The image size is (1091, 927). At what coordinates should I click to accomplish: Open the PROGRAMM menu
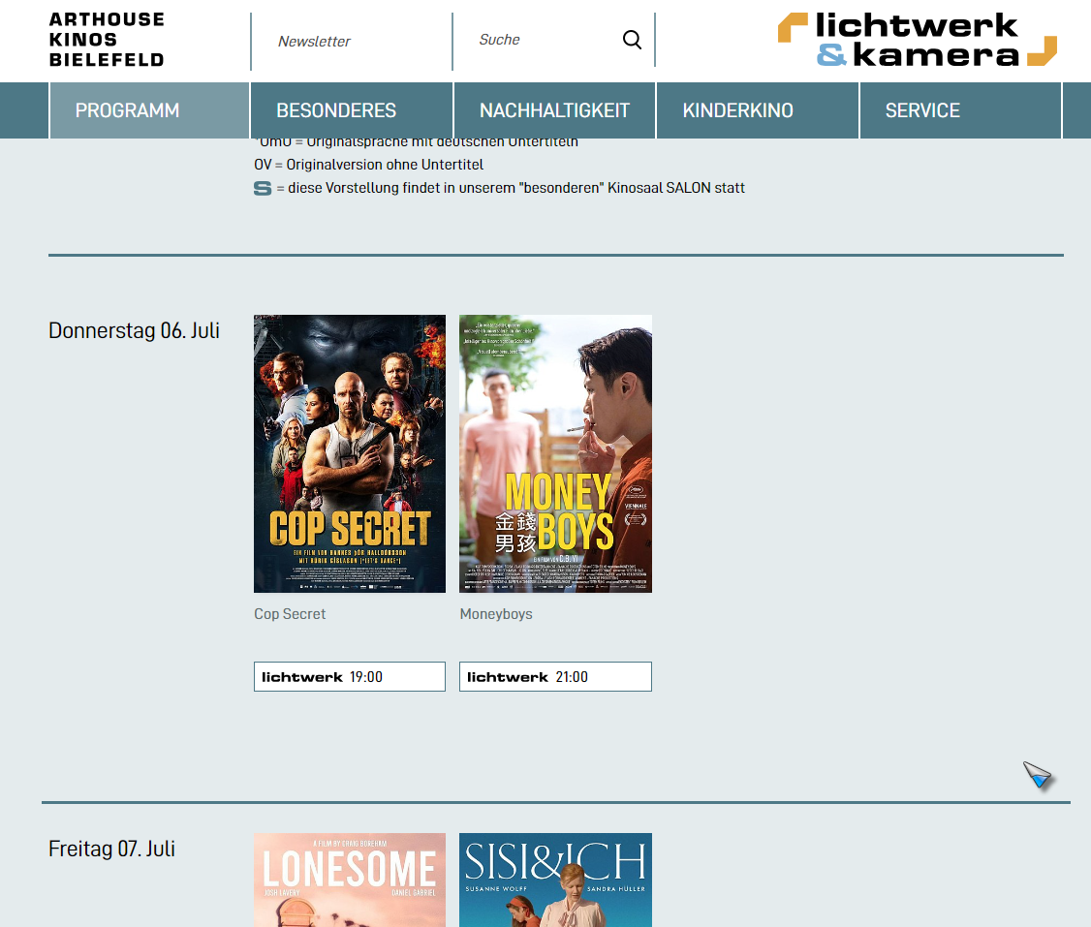[149, 110]
